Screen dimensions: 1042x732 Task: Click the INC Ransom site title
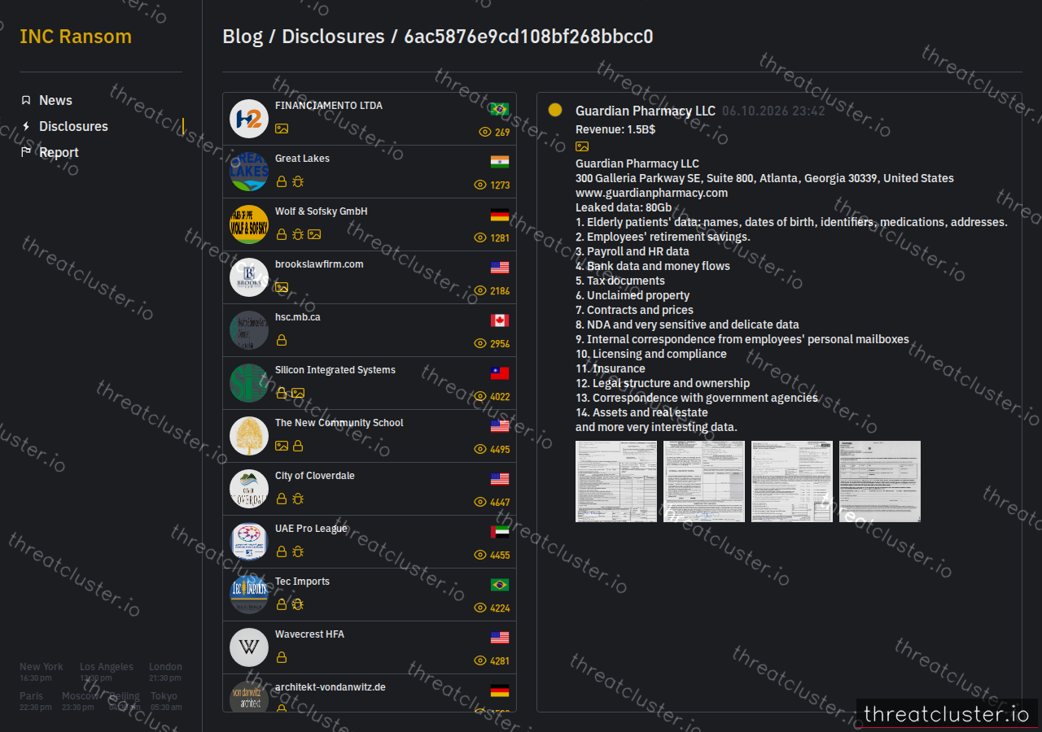tap(76, 37)
